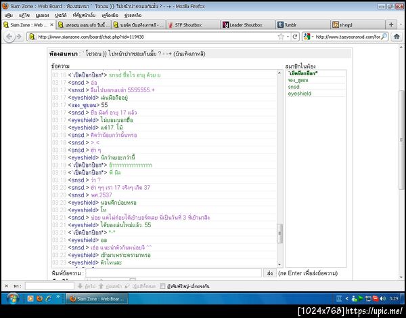Click the chat box scrollbar thumb

click(x=279, y=233)
